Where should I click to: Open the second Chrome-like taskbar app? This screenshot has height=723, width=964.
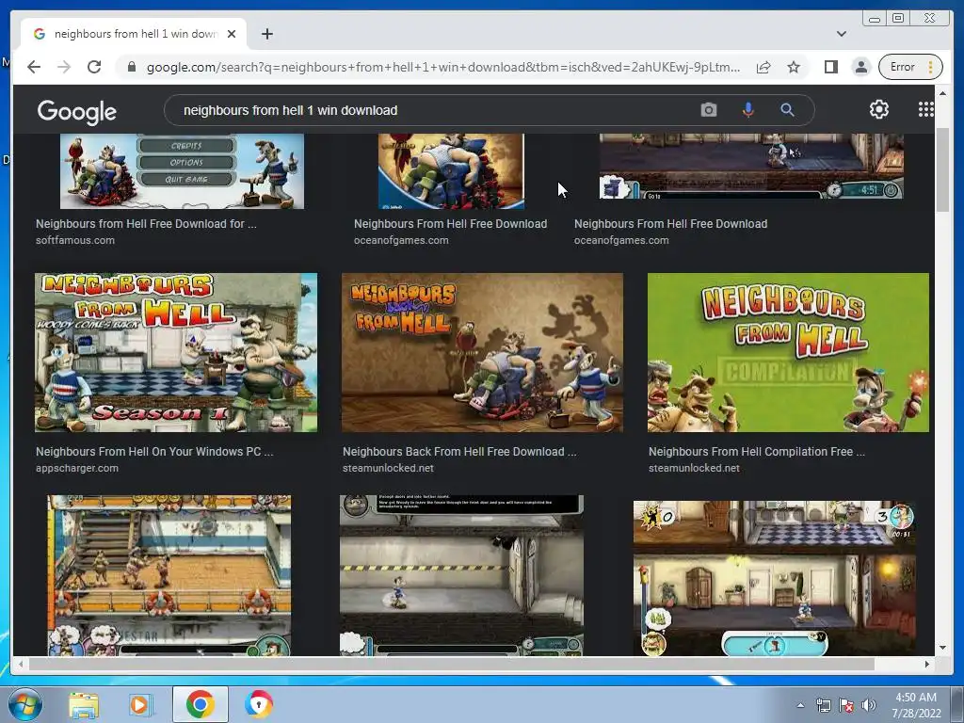coord(258,704)
